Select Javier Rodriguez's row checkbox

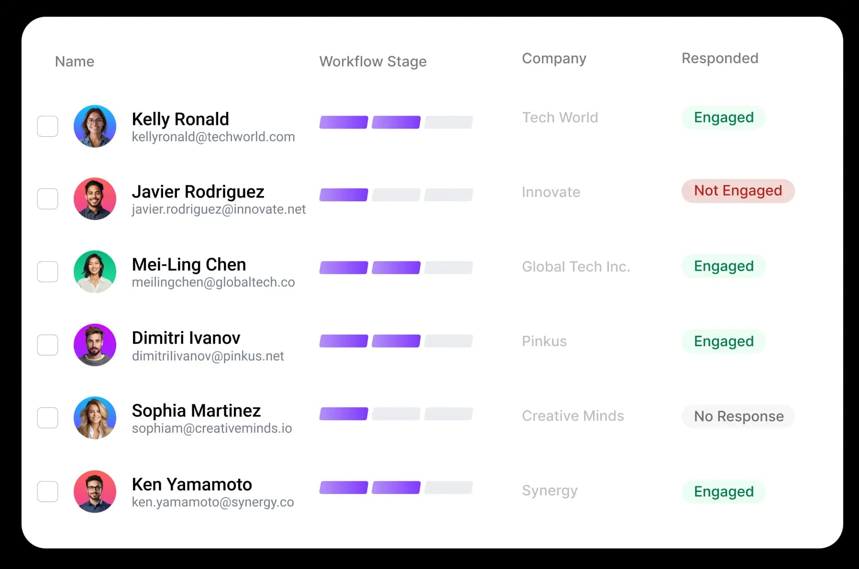(x=48, y=199)
